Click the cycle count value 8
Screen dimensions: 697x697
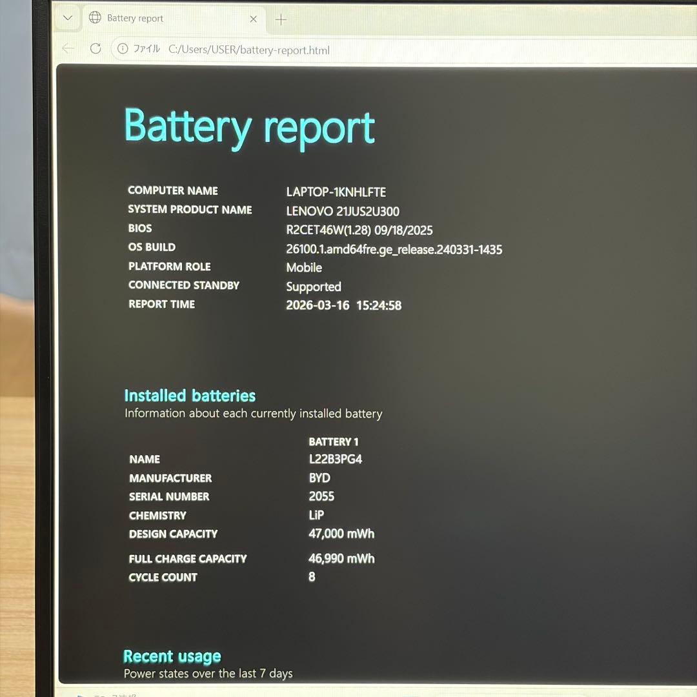tap(311, 577)
